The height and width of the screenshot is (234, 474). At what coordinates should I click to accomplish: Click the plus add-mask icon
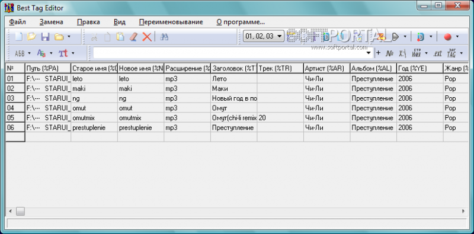(x=378, y=53)
